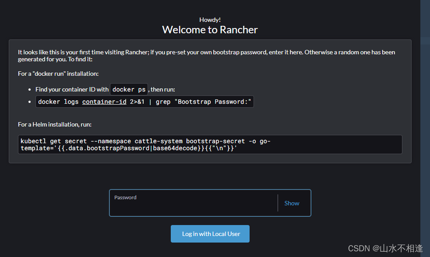Click 'For a Helm installation, run:' text
The image size is (430, 257).
click(55, 124)
